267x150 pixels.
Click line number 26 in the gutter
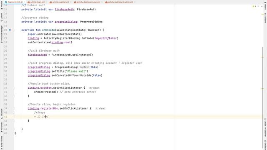pos(5,55)
